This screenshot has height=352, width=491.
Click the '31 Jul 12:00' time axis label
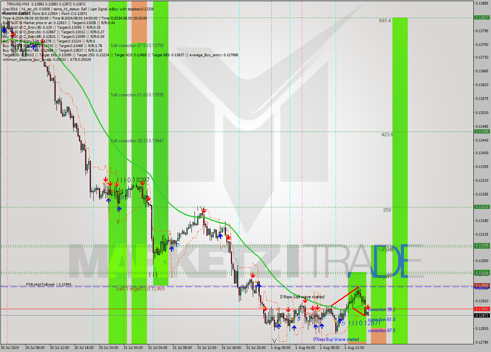(207, 348)
